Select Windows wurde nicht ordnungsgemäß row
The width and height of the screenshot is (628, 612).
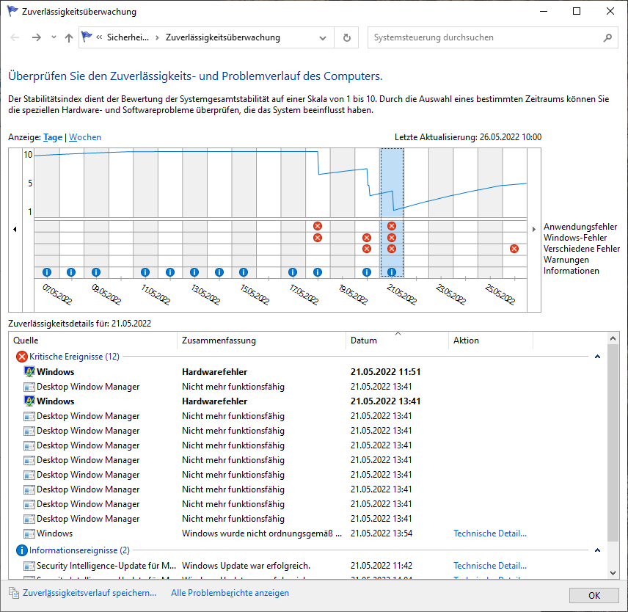307,533
